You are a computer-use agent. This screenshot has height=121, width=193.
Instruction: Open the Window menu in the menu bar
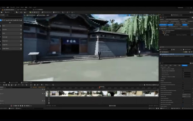click(13, 7)
